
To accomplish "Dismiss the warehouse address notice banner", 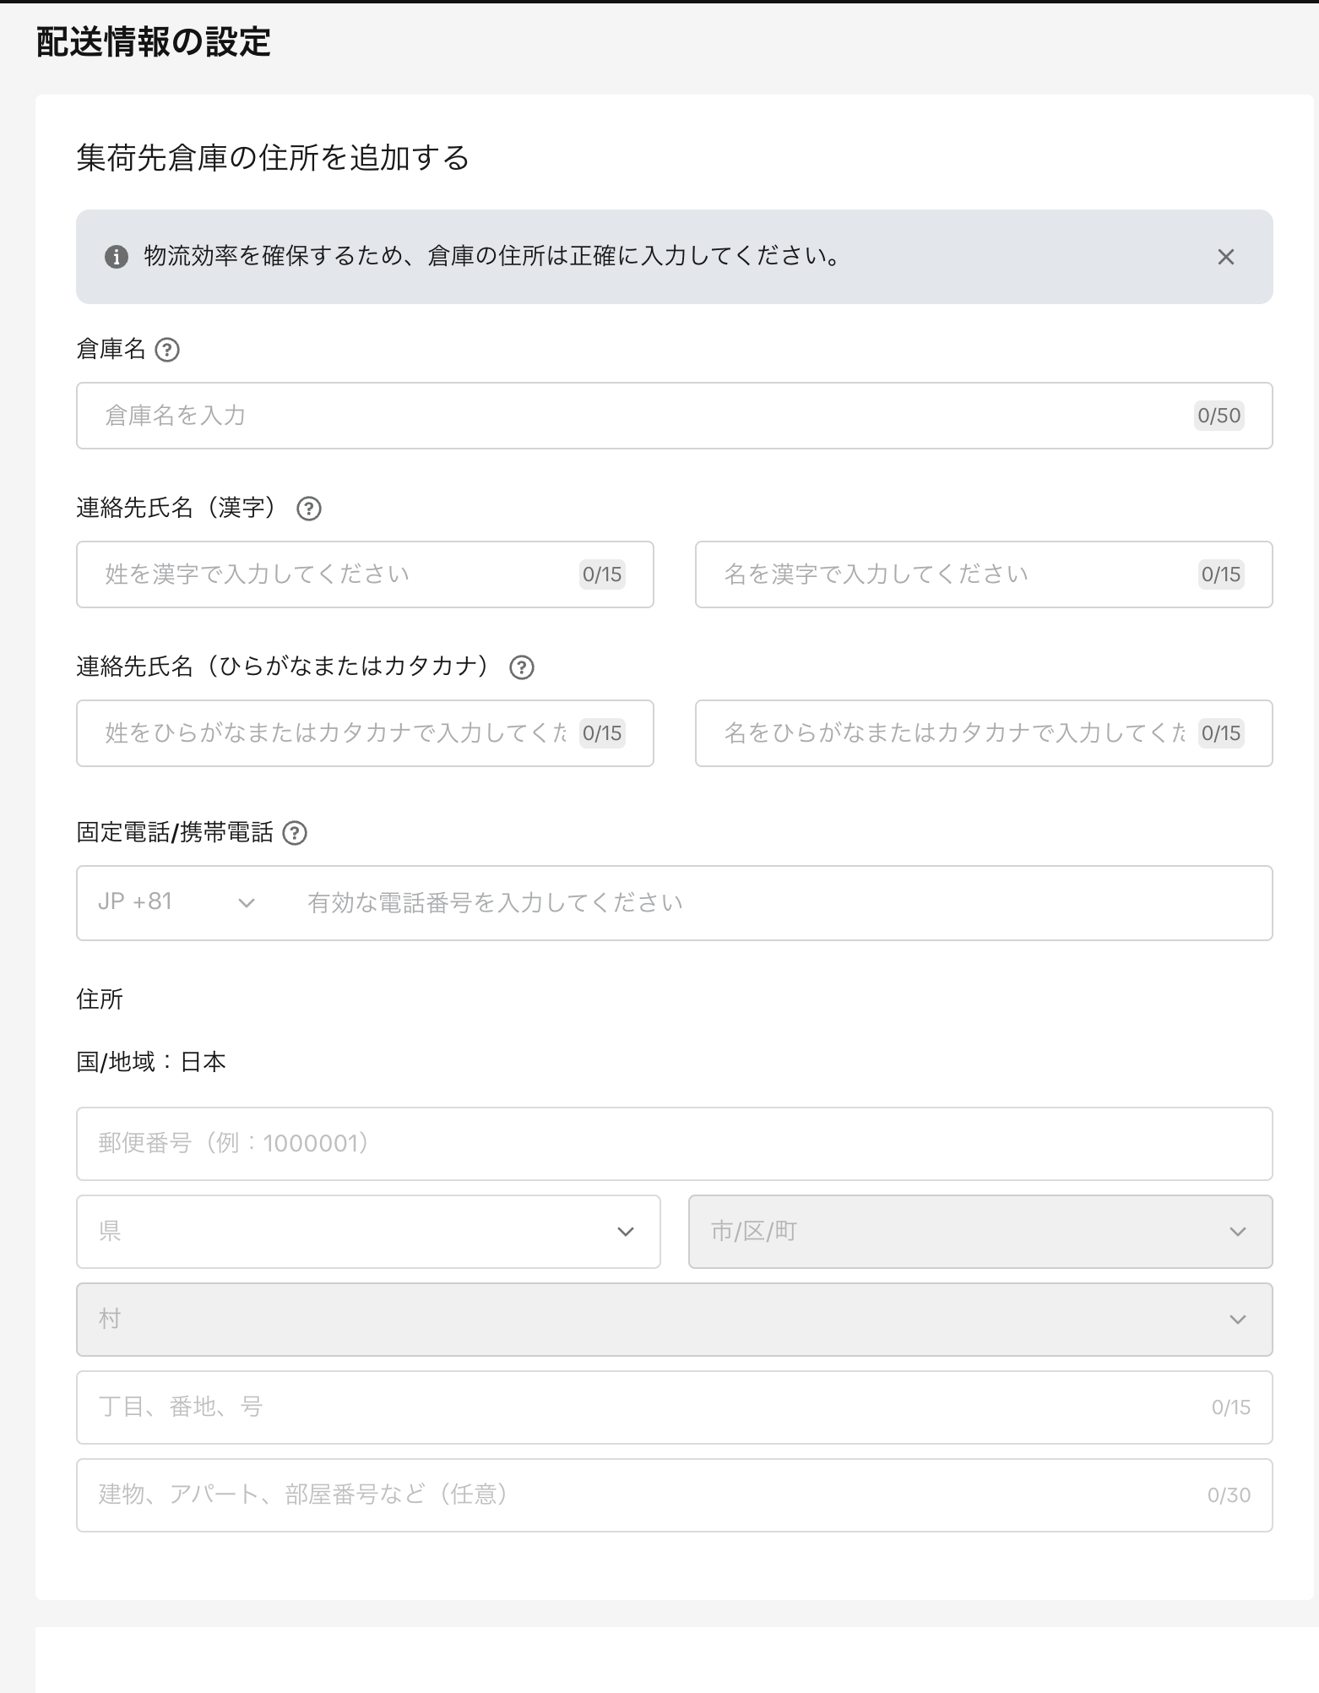I will click(1225, 257).
